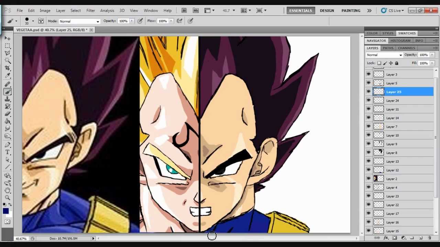The height and width of the screenshot is (247, 440).
Task: Switch to Painting workspace
Action: (351, 11)
